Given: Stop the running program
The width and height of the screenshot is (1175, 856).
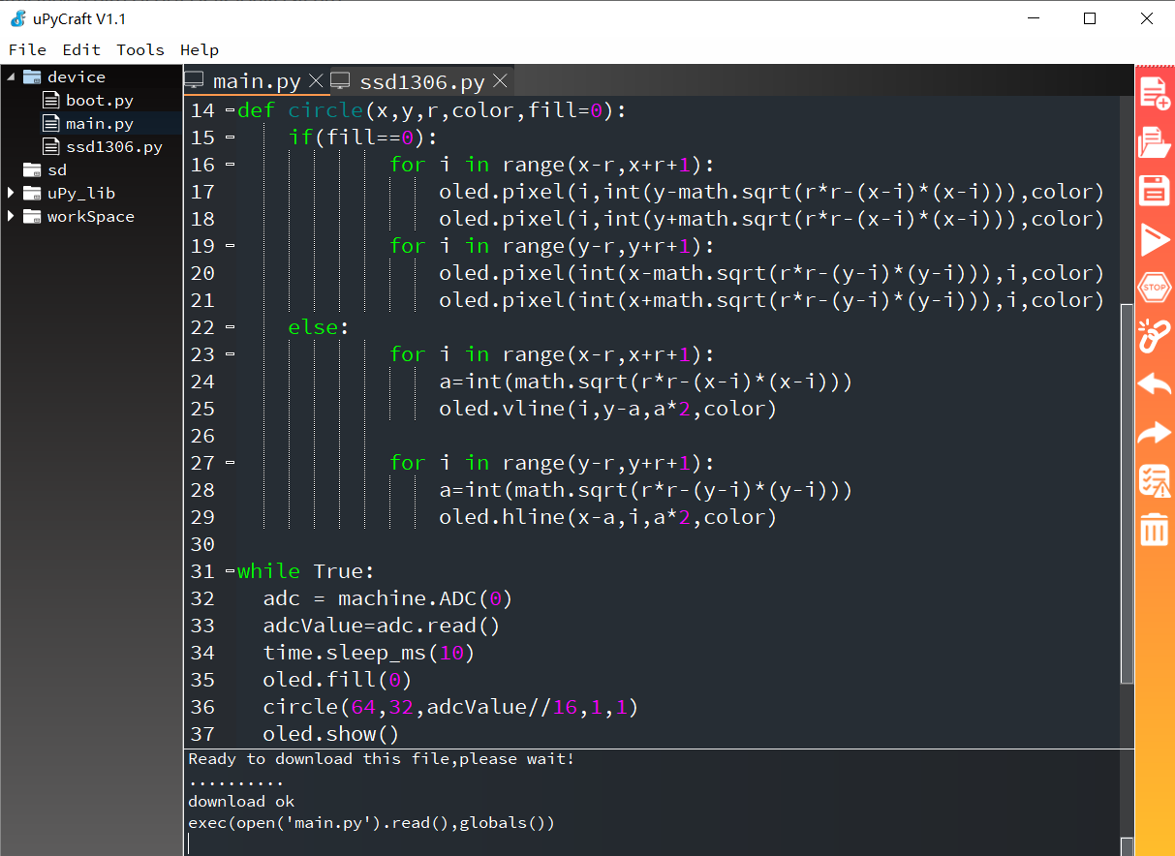Looking at the screenshot, I should (1154, 287).
